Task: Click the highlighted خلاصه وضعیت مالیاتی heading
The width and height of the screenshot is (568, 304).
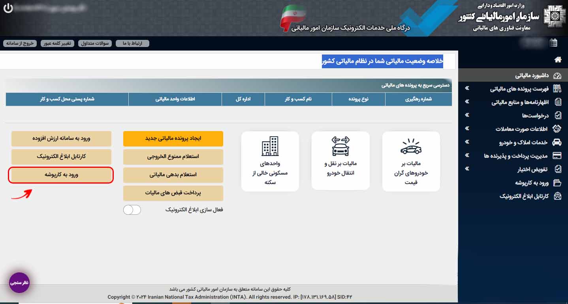Action: point(382,61)
